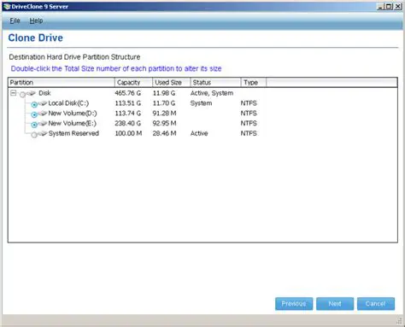This screenshot has height=327, width=405.
Task: Click the 100.00 M capacity value
Action: 128,133
